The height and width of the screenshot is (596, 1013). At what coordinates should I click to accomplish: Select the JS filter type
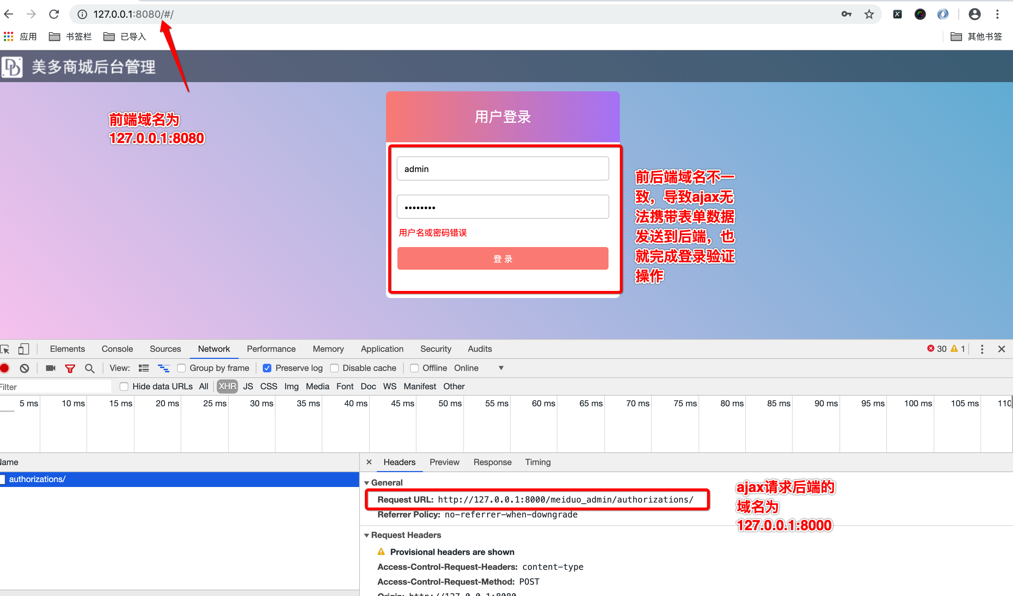(x=248, y=386)
